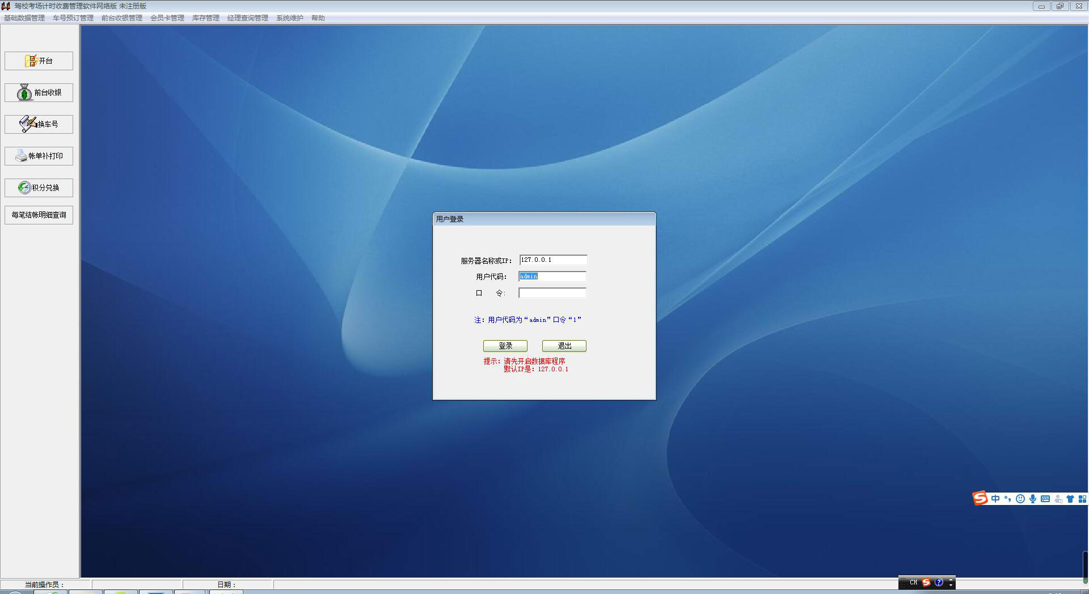This screenshot has height=594, width=1089.
Task: Click the 登录 button
Action: click(505, 346)
